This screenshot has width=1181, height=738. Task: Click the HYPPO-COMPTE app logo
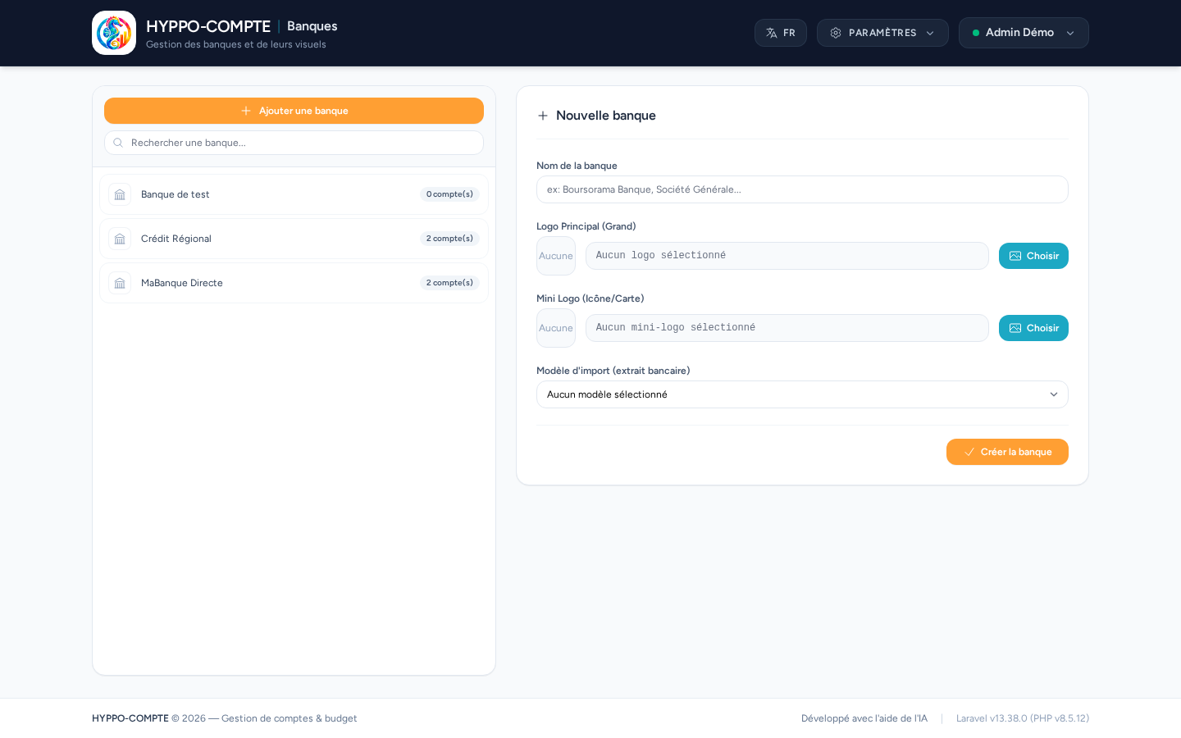(114, 33)
